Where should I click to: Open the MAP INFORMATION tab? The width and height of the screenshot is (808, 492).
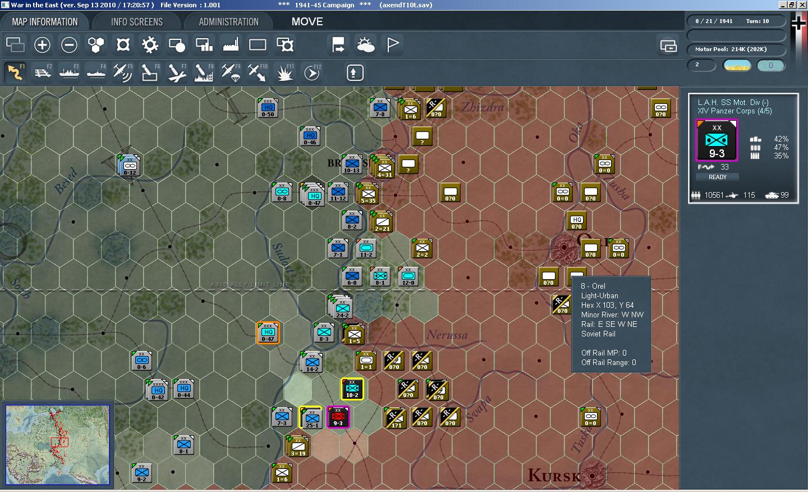pyautogui.click(x=45, y=22)
